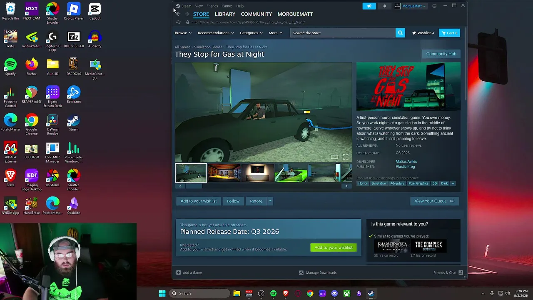
Task: Go back with the Steam back arrow
Action: click(x=178, y=14)
